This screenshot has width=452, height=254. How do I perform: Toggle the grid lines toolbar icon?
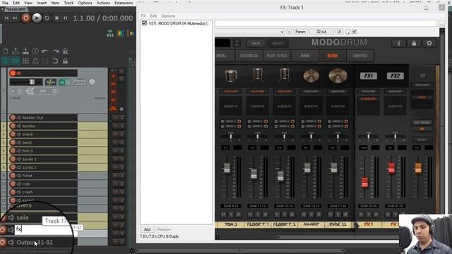click(x=45, y=61)
